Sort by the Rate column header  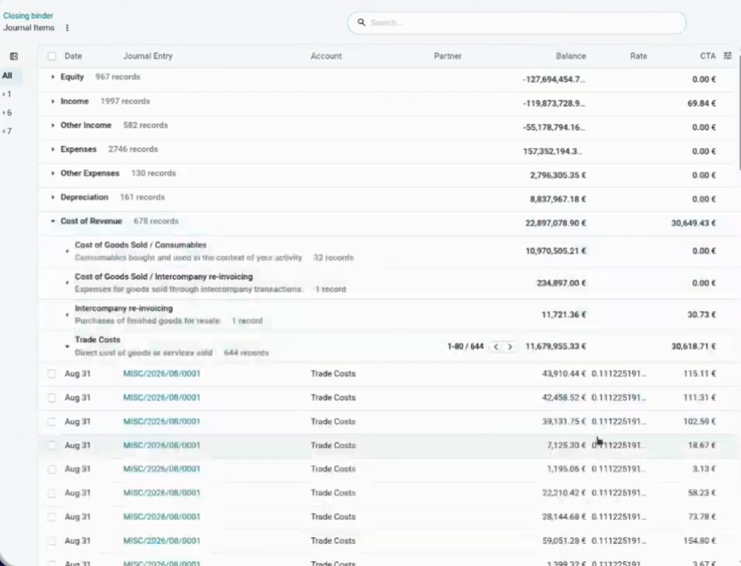coord(638,56)
